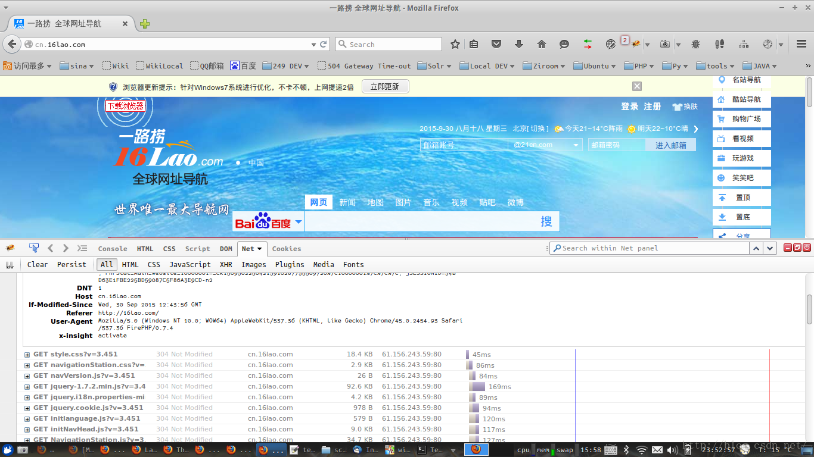Deactivate Firebug with the red power button
Image resolution: width=814 pixels, height=457 pixels.
tap(807, 248)
